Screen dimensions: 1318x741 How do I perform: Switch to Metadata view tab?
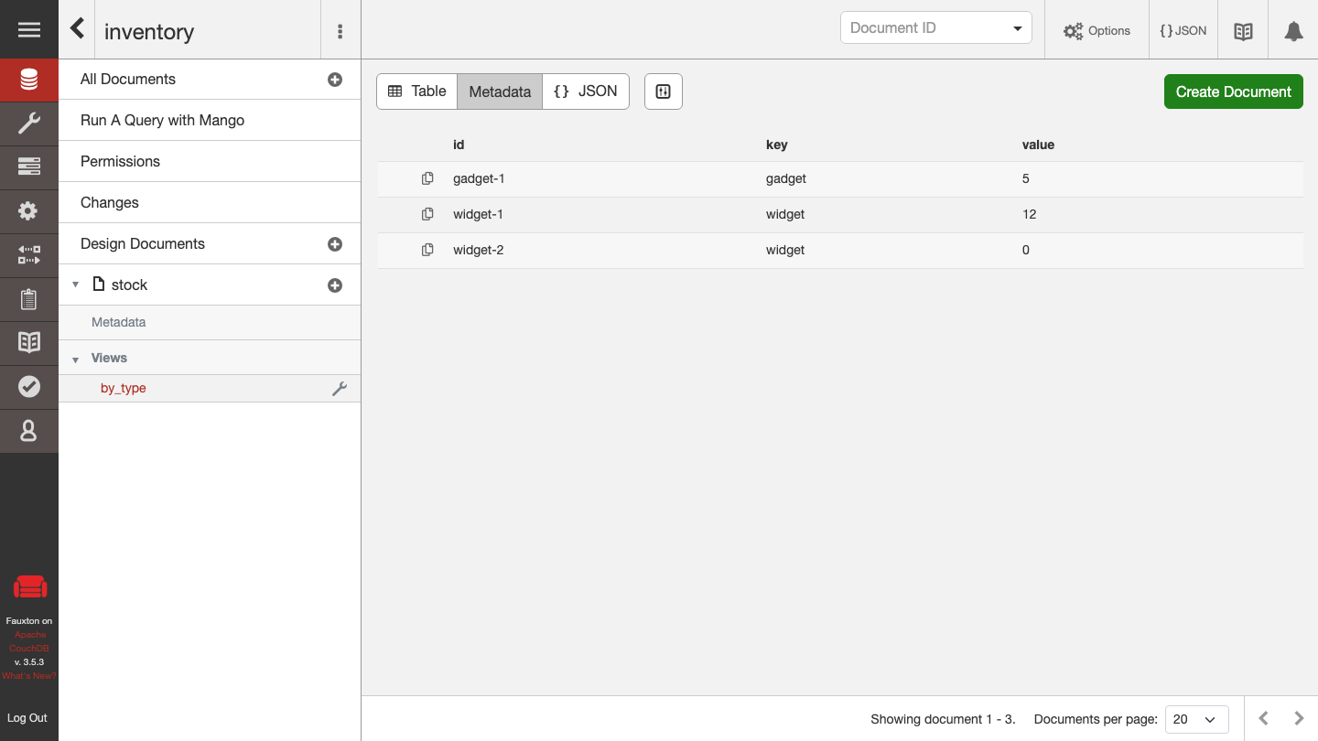coord(500,91)
